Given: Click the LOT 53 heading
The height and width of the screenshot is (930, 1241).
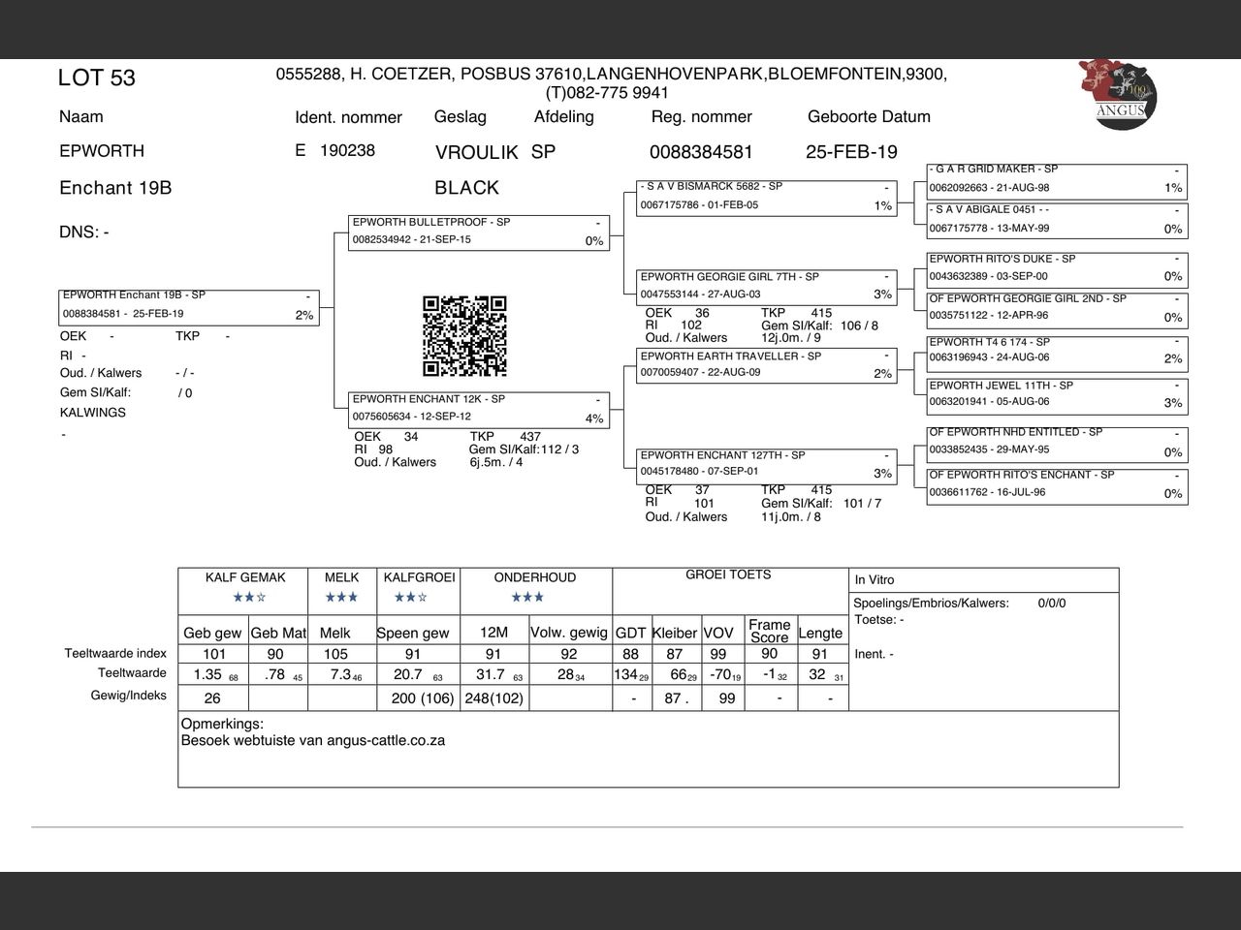Looking at the screenshot, I should point(97,78).
